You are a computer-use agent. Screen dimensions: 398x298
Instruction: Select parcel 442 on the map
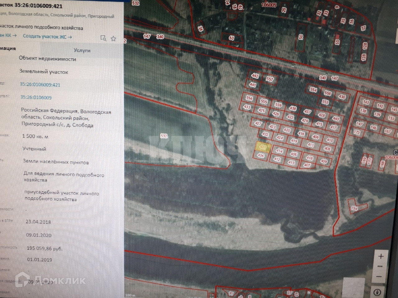[x=255, y=76]
